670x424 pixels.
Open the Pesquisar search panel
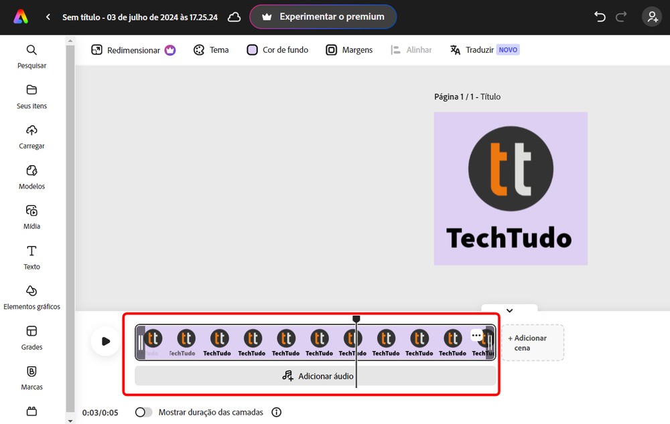click(31, 56)
